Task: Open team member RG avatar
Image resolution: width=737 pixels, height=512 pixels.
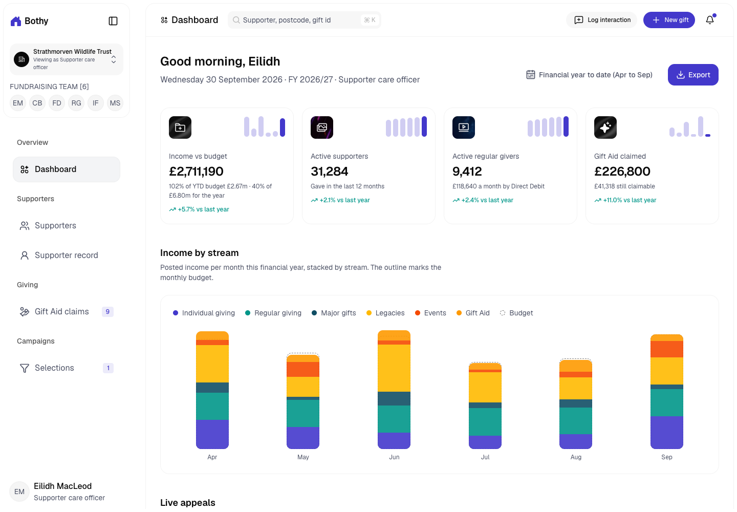Action: coord(76,103)
